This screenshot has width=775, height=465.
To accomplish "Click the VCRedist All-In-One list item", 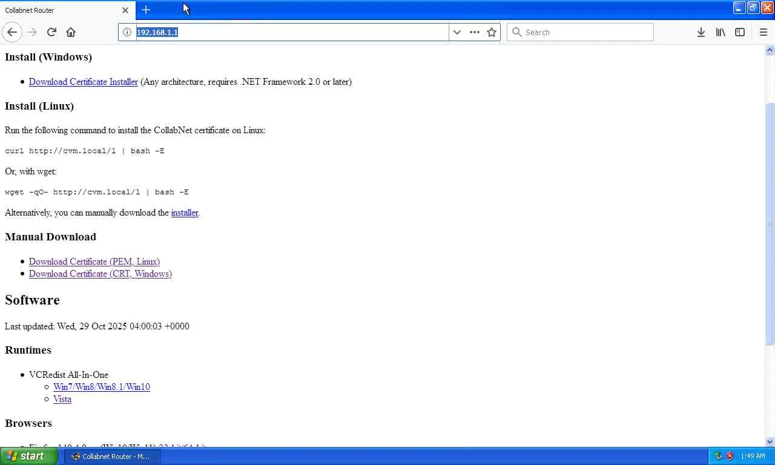I will (x=68, y=375).
